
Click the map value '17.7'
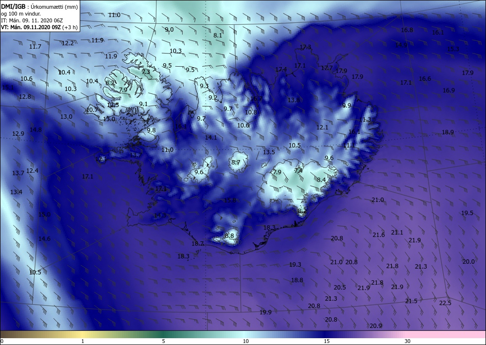tap(327, 68)
